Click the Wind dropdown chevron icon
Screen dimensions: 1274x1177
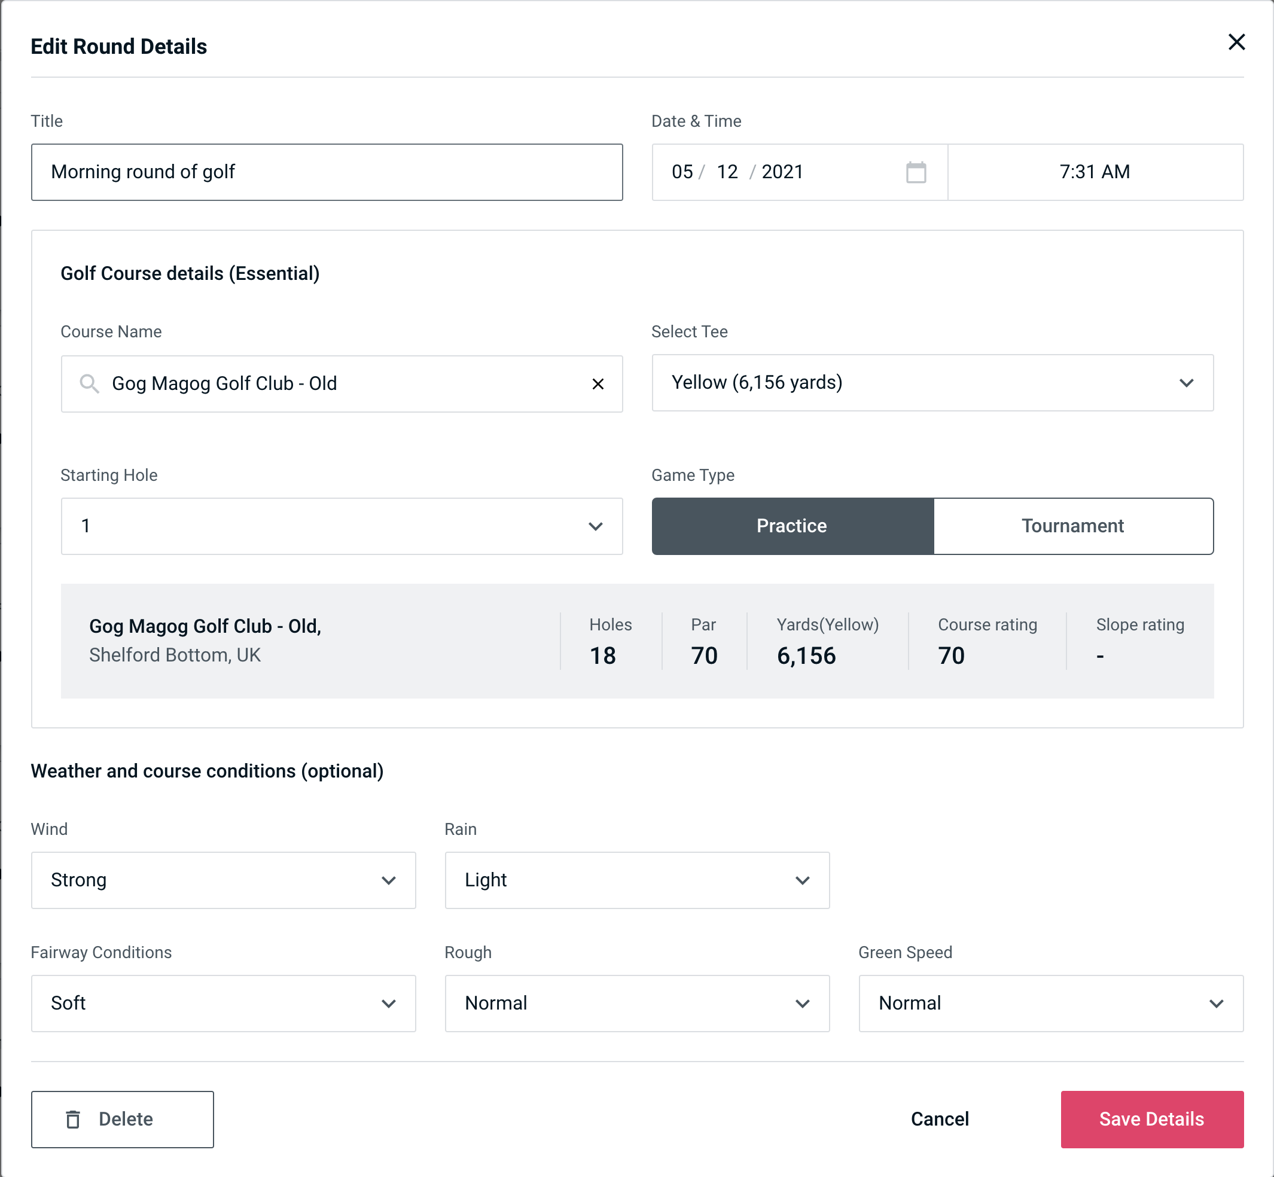[x=389, y=880]
